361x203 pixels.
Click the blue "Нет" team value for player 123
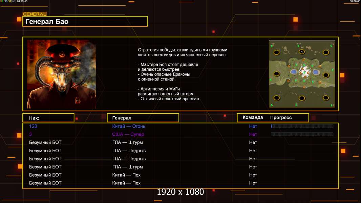click(x=253, y=126)
